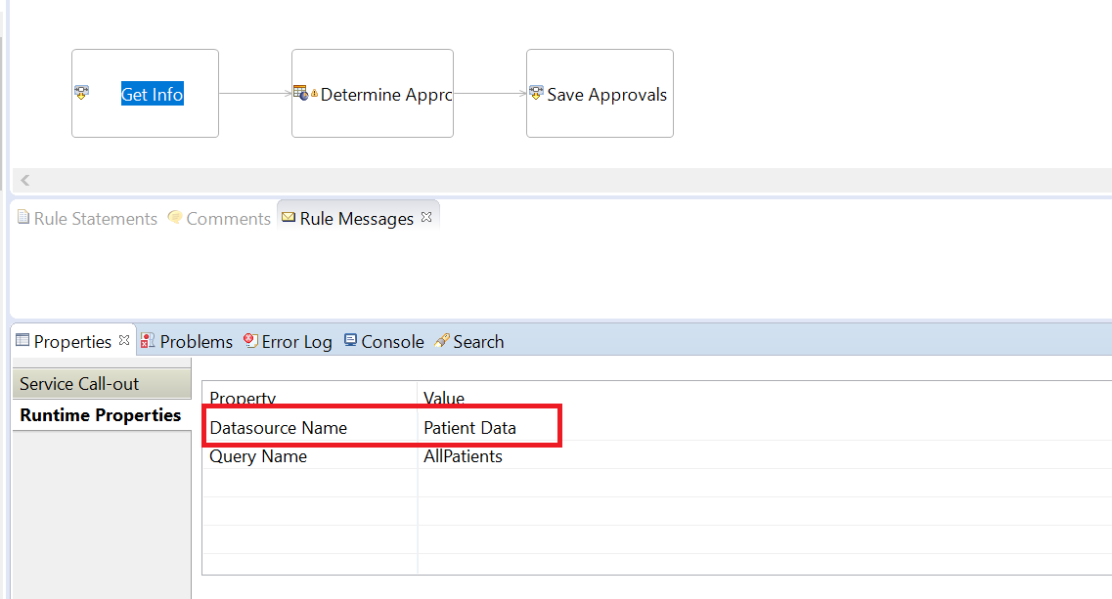Click the Problems view icon

(x=148, y=341)
